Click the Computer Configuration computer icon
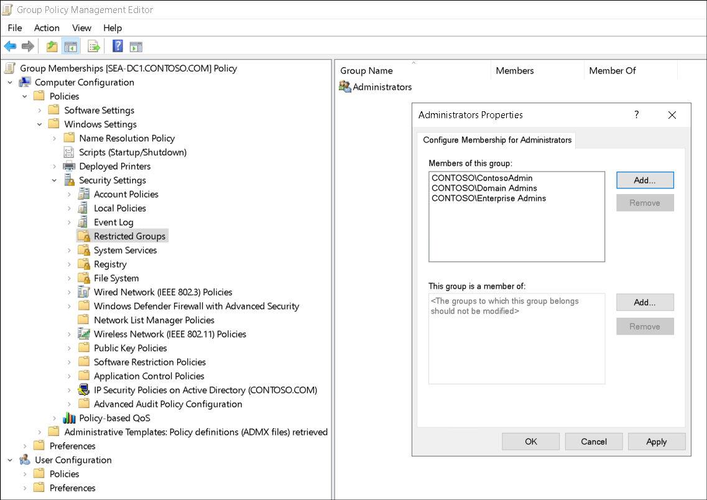 click(x=25, y=82)
